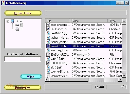
Task: Select drive D in the tree
Action: click(22, 29)
